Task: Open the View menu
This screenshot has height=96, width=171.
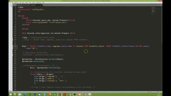Action: tap(23, 3)
